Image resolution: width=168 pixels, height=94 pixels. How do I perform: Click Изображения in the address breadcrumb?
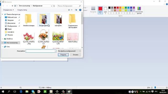coord(38,6)
